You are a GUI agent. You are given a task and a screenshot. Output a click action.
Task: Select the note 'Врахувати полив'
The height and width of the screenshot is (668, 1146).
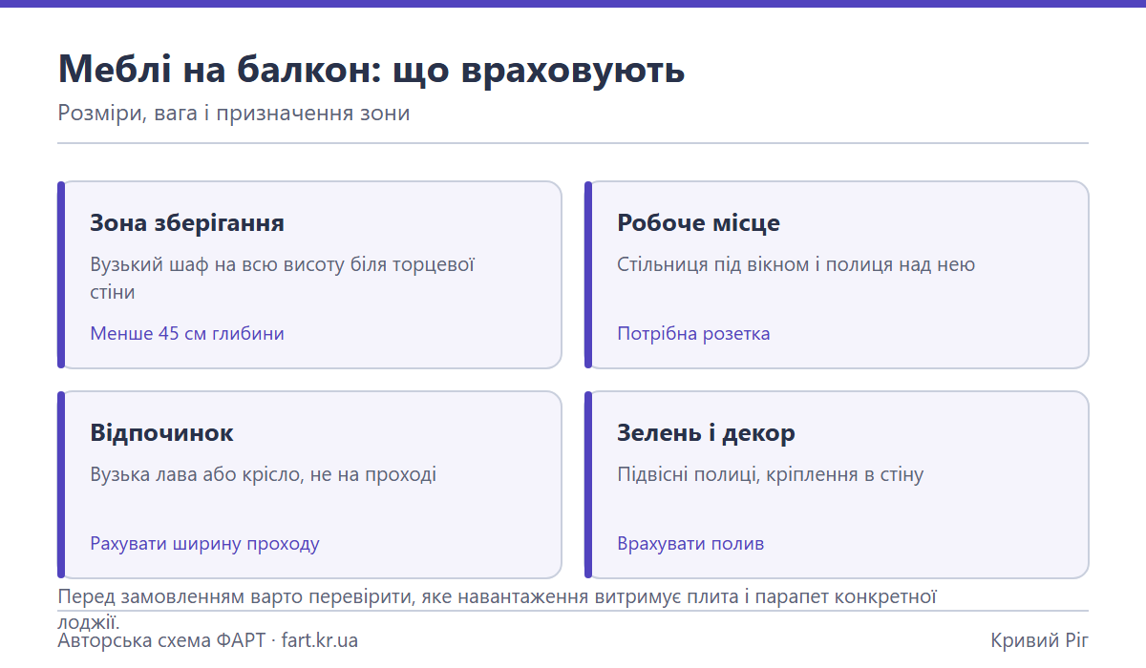click(690, 544)
